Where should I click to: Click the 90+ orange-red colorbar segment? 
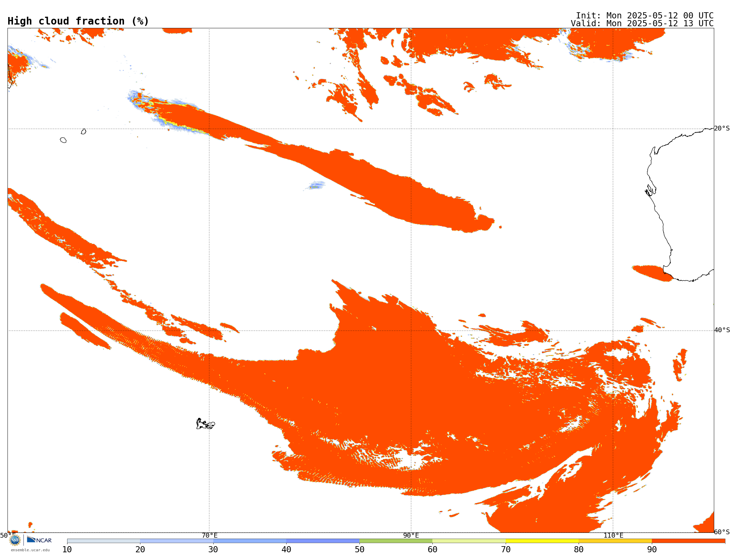tap(688, 541)
